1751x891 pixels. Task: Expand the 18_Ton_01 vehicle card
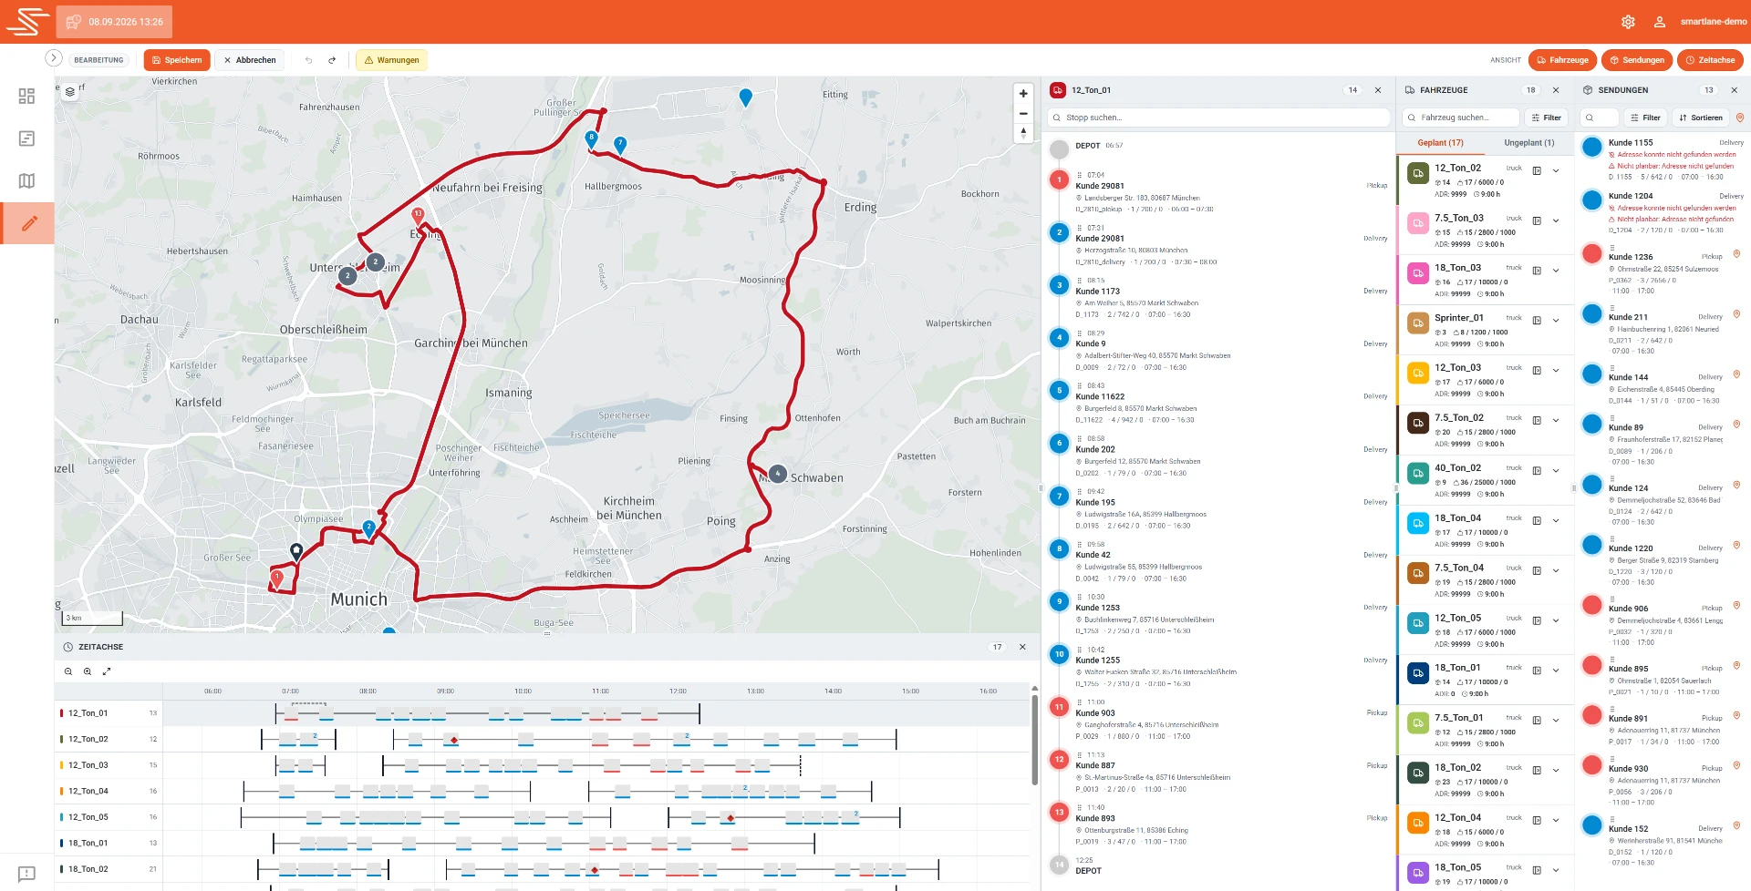click(x=1556, y=671)
